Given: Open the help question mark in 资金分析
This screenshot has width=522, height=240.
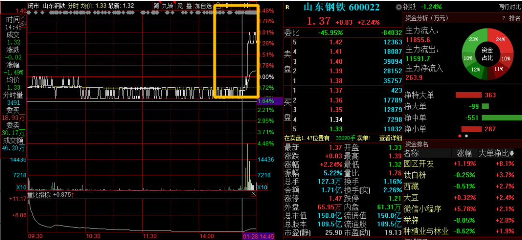Looking at the screenshot, I should (504, 18).
